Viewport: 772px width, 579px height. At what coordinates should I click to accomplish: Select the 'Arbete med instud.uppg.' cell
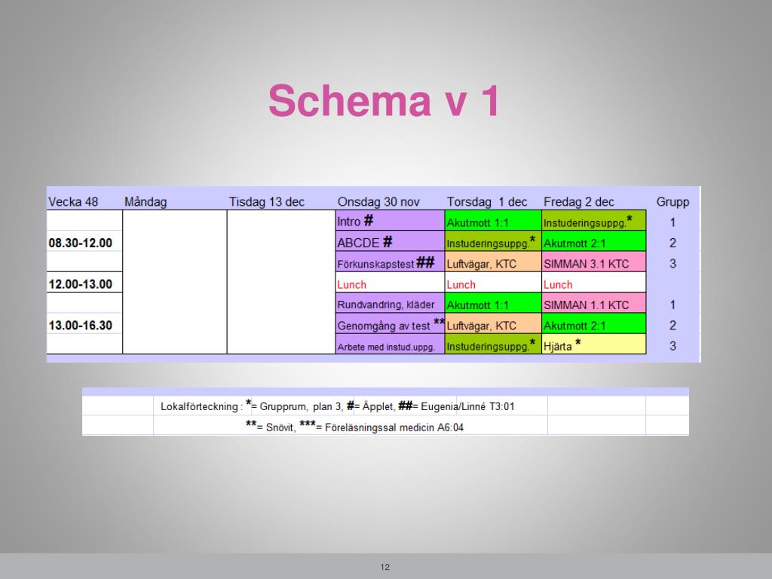click(390, 345)
